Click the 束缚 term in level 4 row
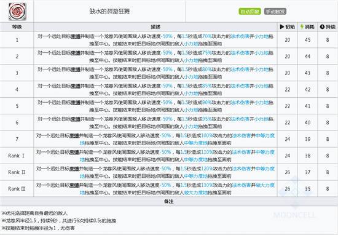The height and width of the screenshot is (235, 338). tap(76, 86)
